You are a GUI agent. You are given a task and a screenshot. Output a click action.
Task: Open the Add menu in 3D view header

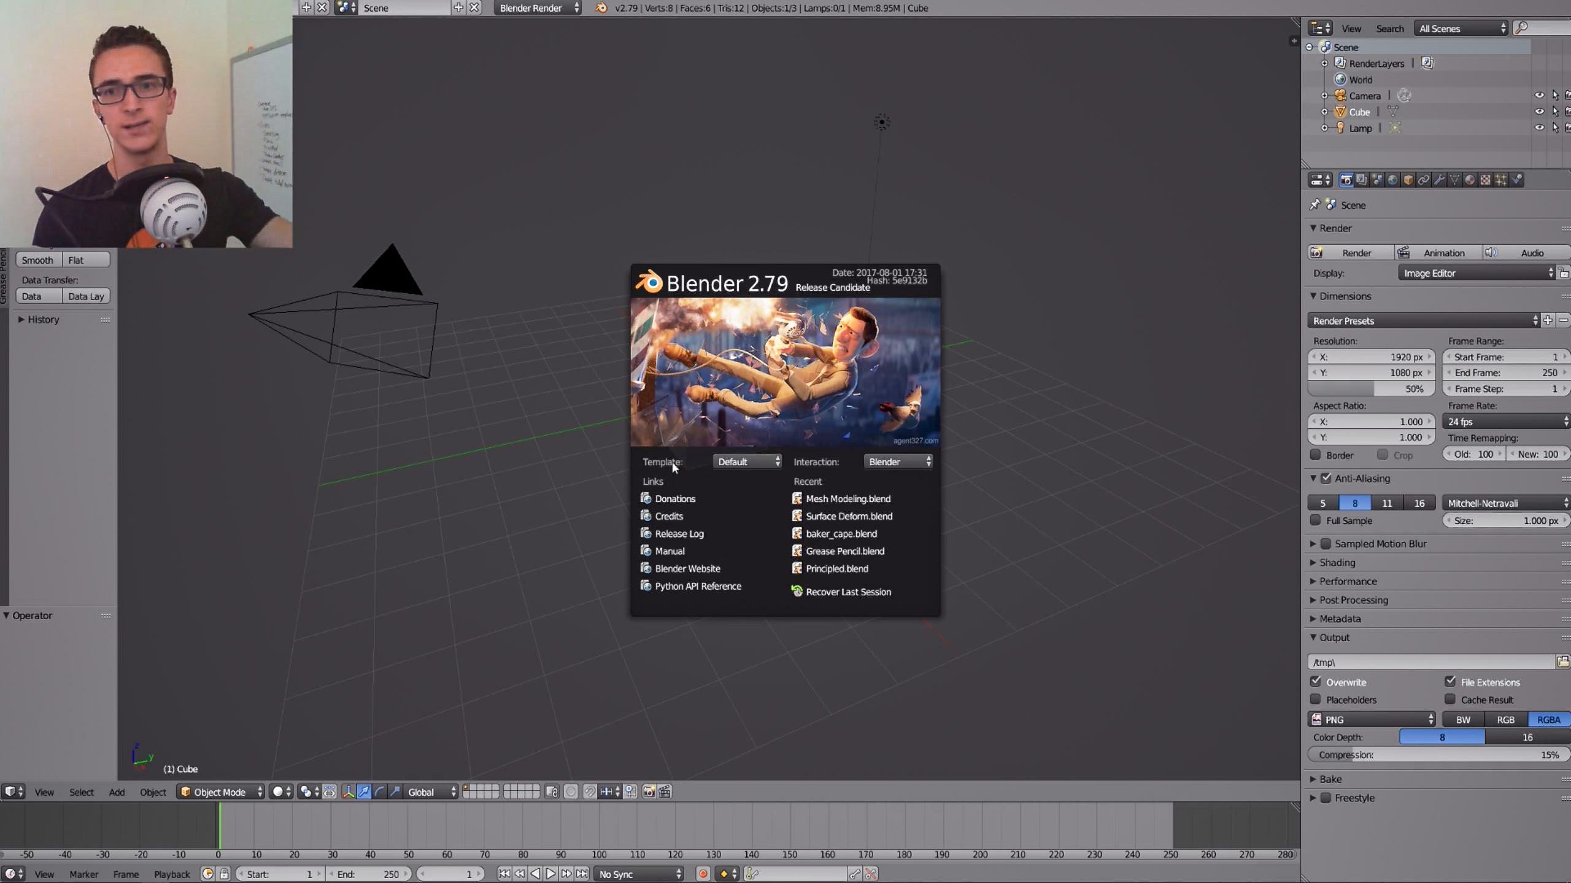pos(117,792)
